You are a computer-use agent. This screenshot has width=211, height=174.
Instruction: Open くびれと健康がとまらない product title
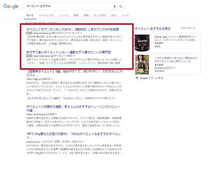coord(176,60)
